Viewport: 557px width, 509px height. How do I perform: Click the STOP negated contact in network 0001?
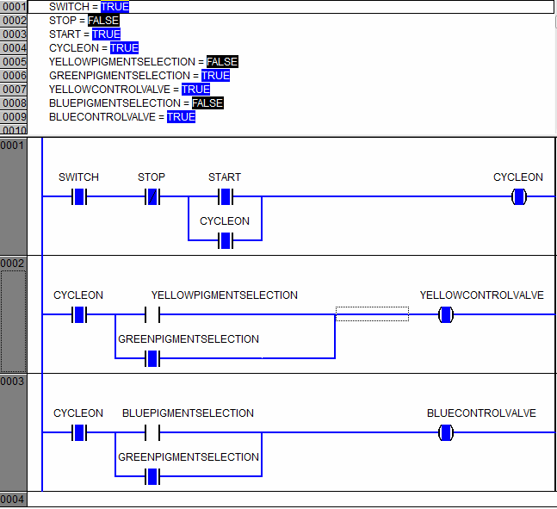(152, 196)
